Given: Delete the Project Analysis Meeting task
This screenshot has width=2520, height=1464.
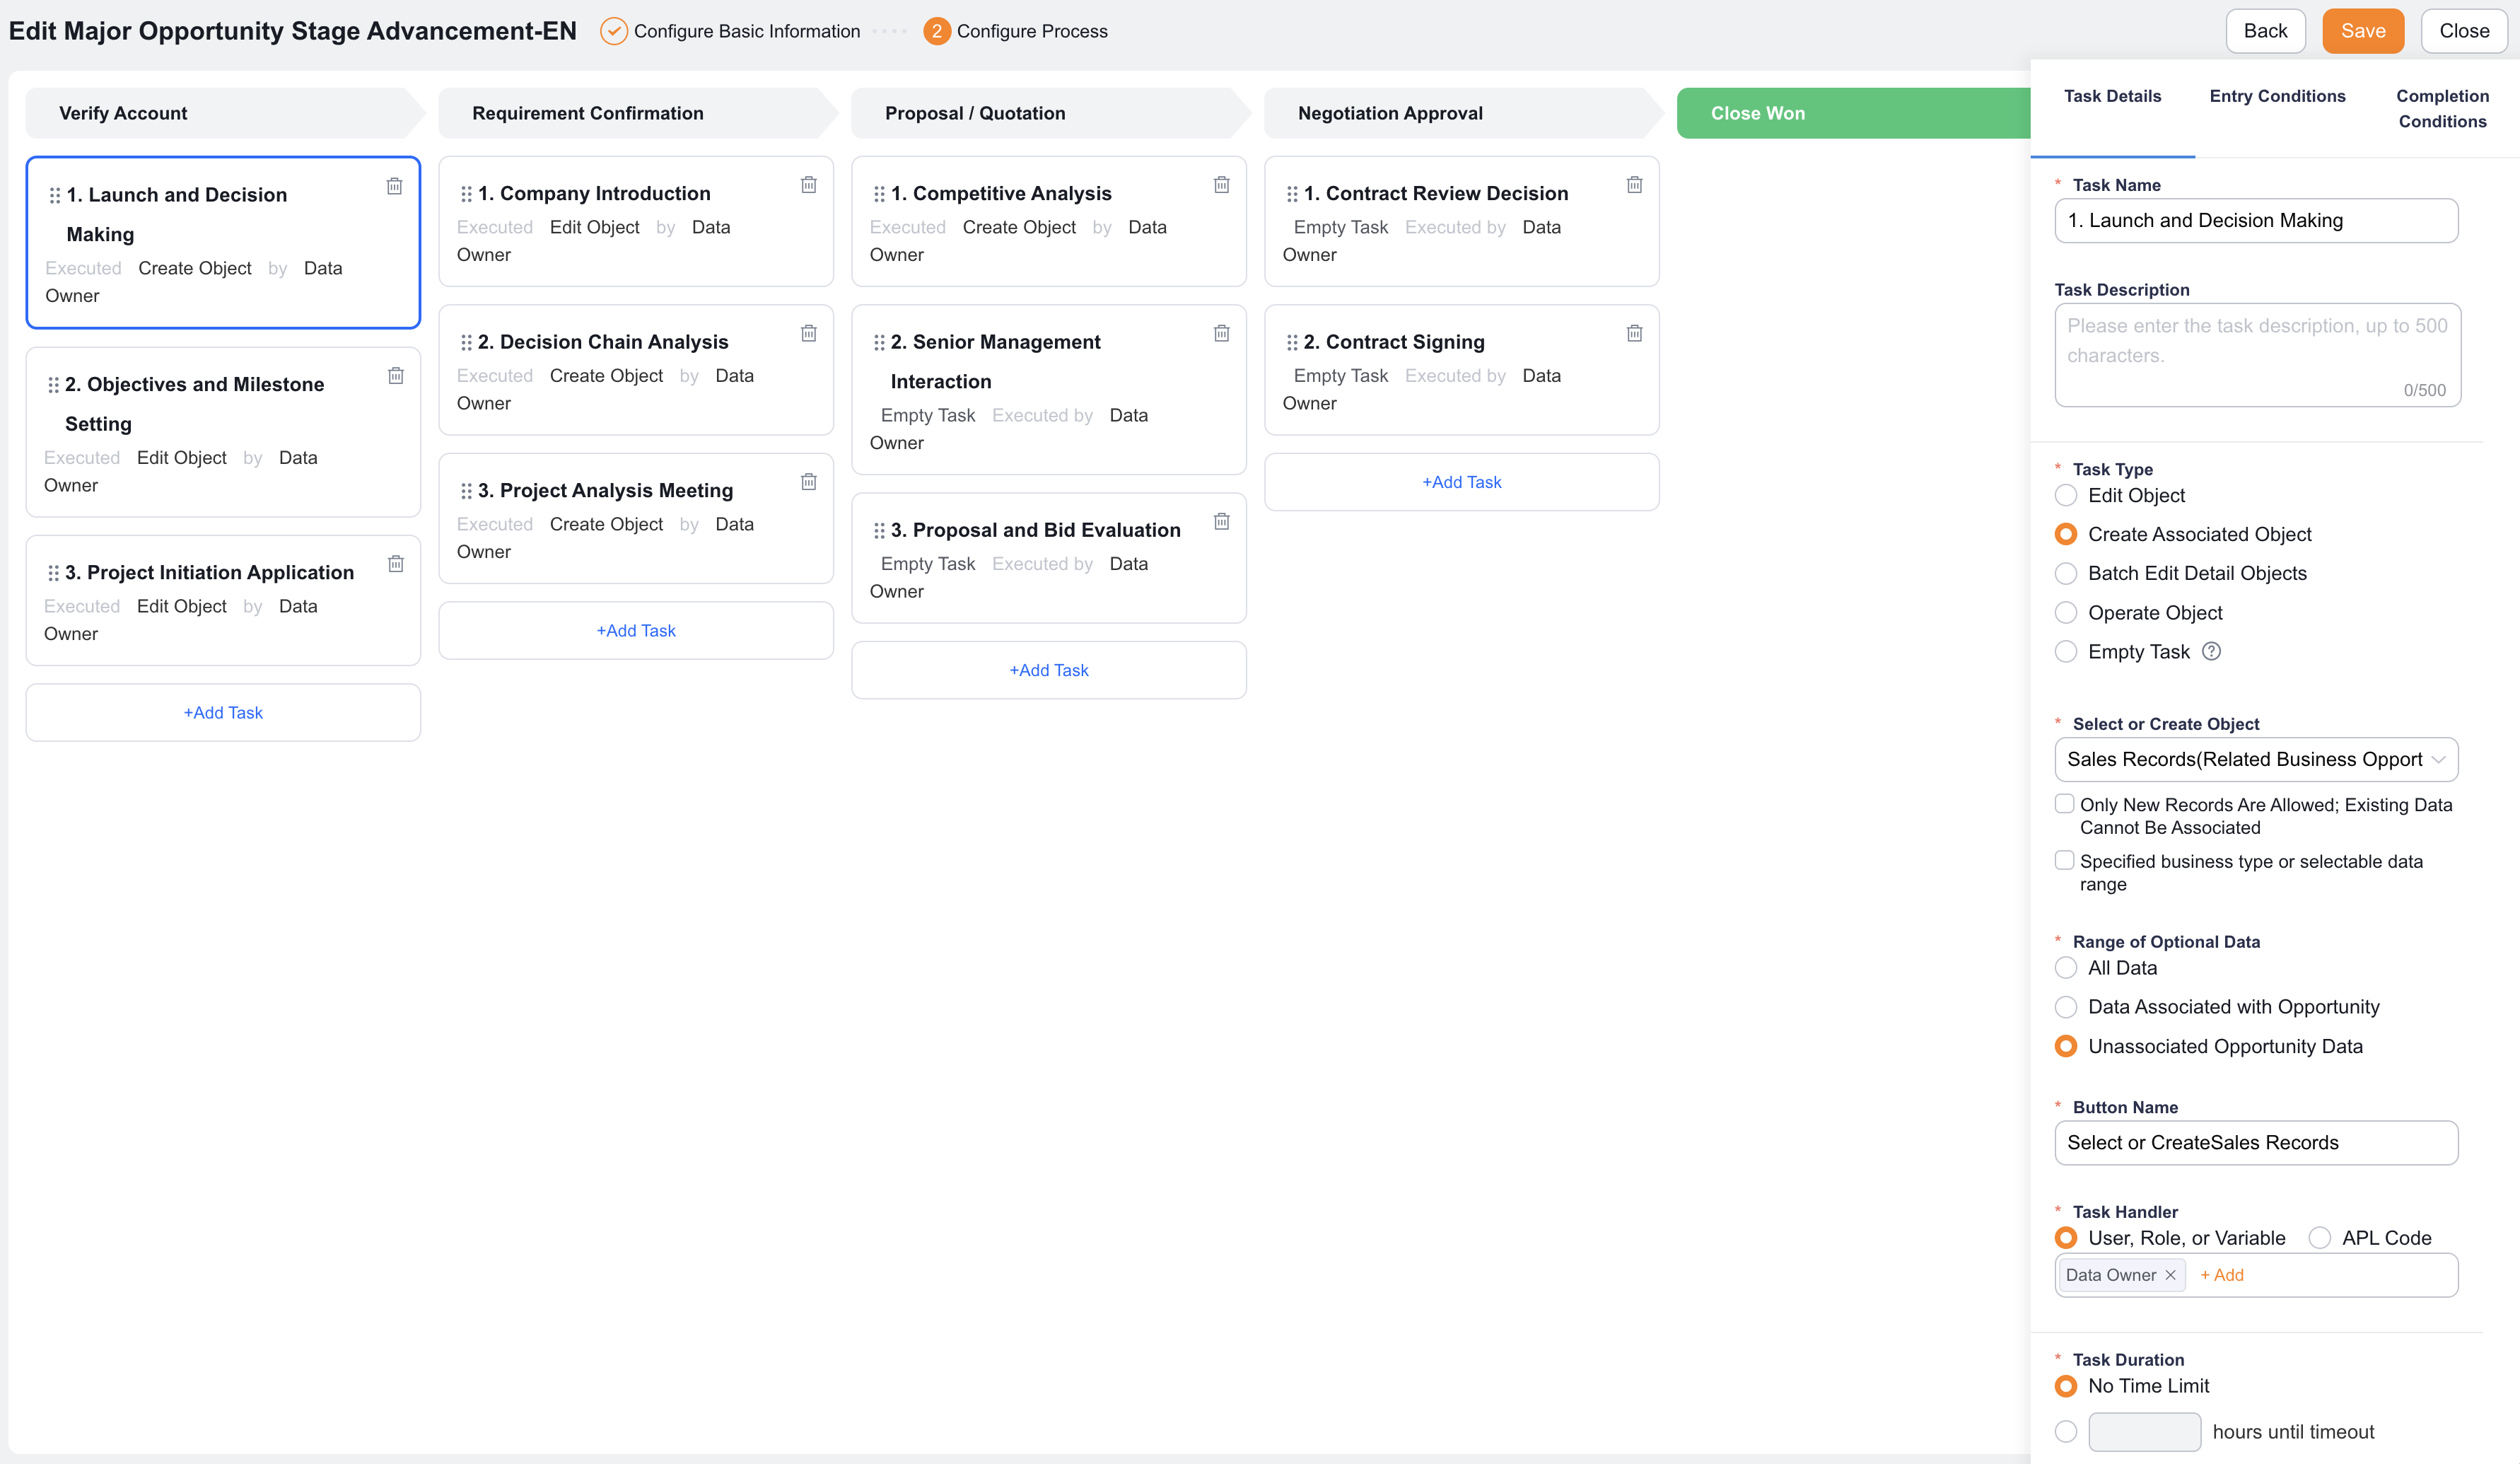Looking at the screenshot, I should coord(809,482).
